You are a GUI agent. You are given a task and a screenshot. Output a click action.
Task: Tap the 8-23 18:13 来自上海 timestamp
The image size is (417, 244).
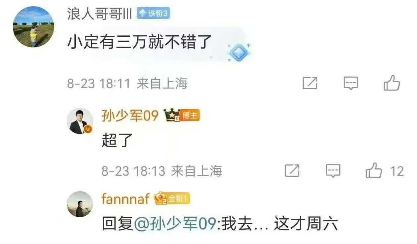(x=162, y=171)
